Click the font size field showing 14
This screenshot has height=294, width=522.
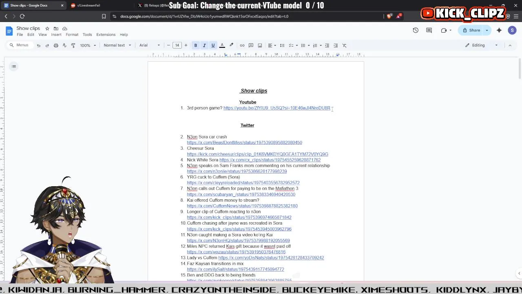click(177, 45)
